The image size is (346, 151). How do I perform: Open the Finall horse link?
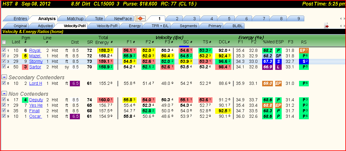click(x=34, y=111)
